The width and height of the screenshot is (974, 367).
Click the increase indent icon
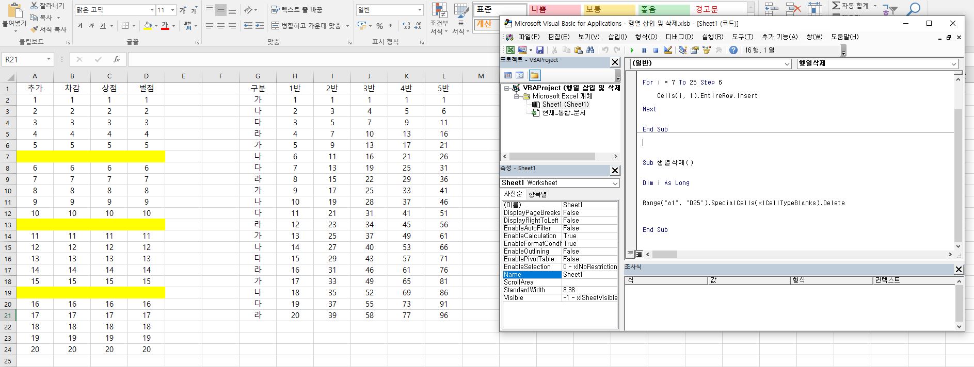(260, 26)
